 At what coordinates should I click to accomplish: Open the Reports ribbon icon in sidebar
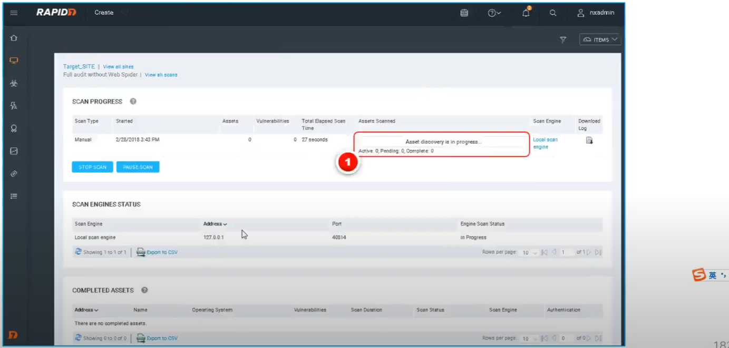pyautogui.click(x=14, y=128)
